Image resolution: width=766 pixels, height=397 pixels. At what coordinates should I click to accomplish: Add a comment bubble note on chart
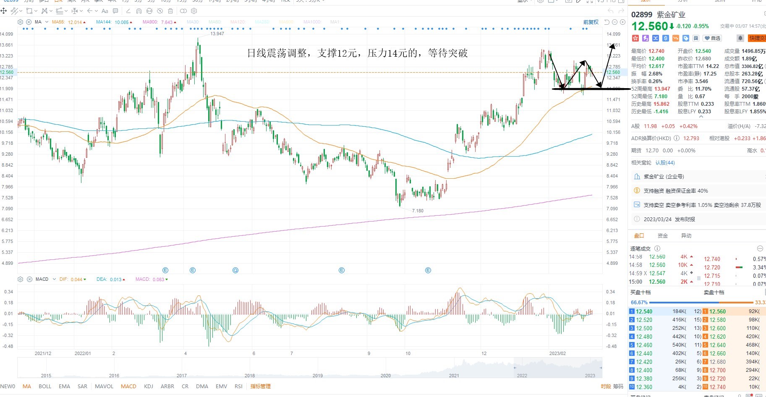point(115,11)
